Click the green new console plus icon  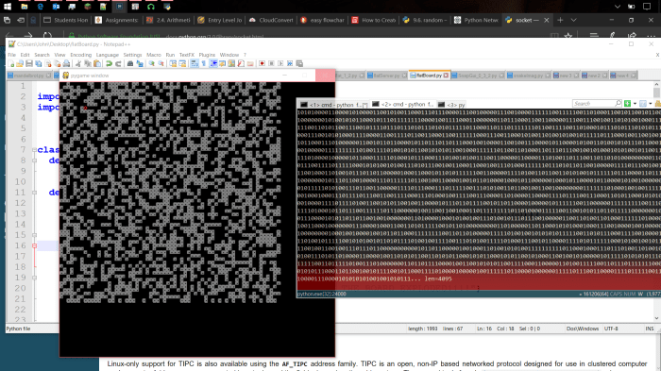click(627, 103)
